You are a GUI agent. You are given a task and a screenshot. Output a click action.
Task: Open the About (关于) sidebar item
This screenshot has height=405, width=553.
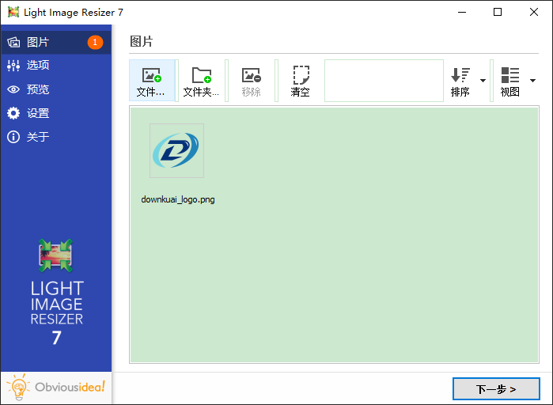38,137
